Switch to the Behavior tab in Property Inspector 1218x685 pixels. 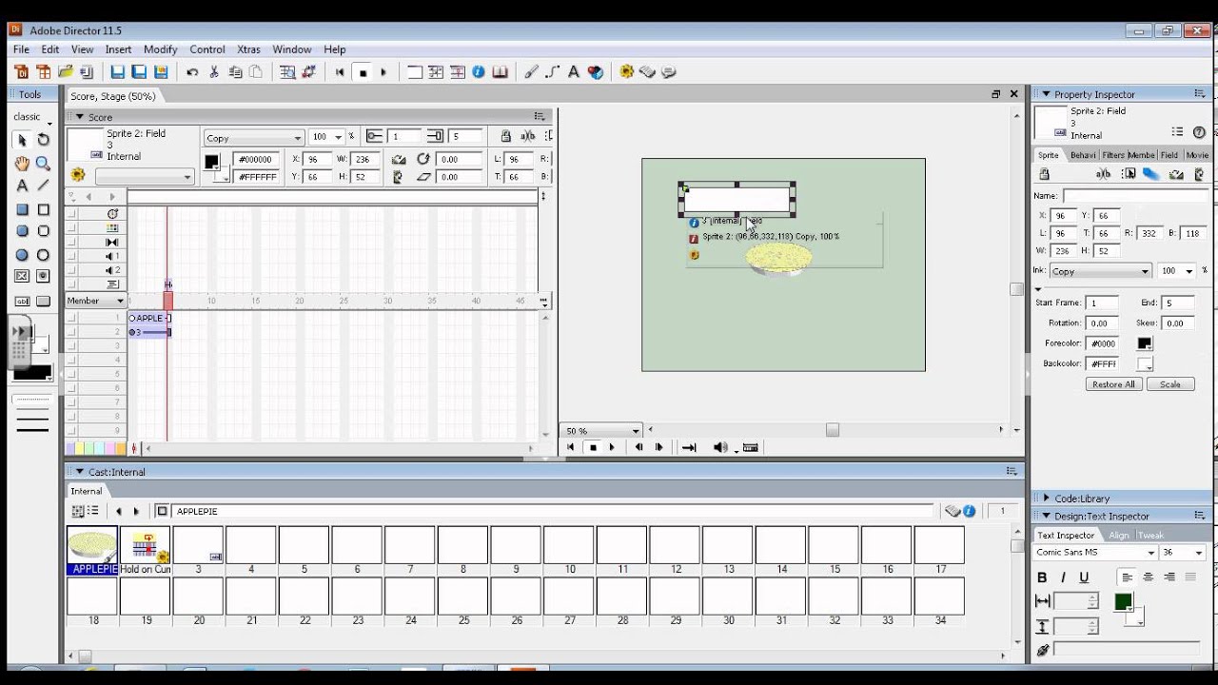coord(1082,155)
